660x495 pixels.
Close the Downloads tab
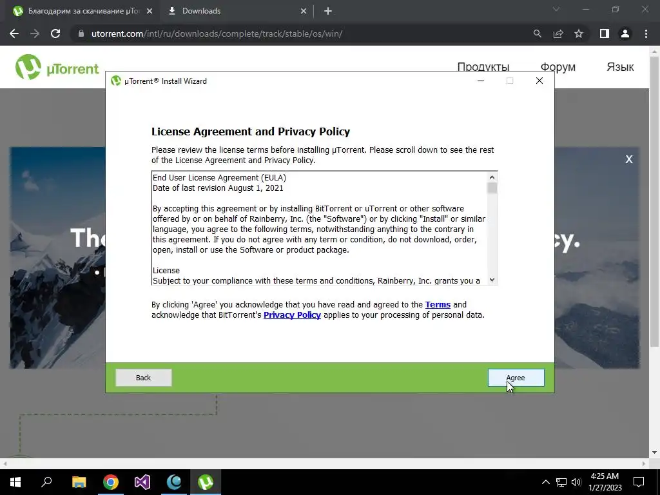coord(304,11)
